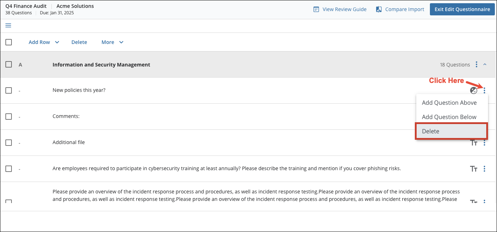Collapse the Information and Security Management section

point(485,64)
